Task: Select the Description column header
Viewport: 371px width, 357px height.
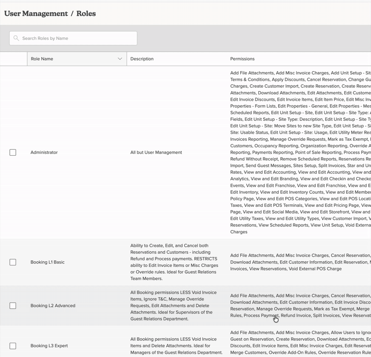Action: click(x=142, y=59)
